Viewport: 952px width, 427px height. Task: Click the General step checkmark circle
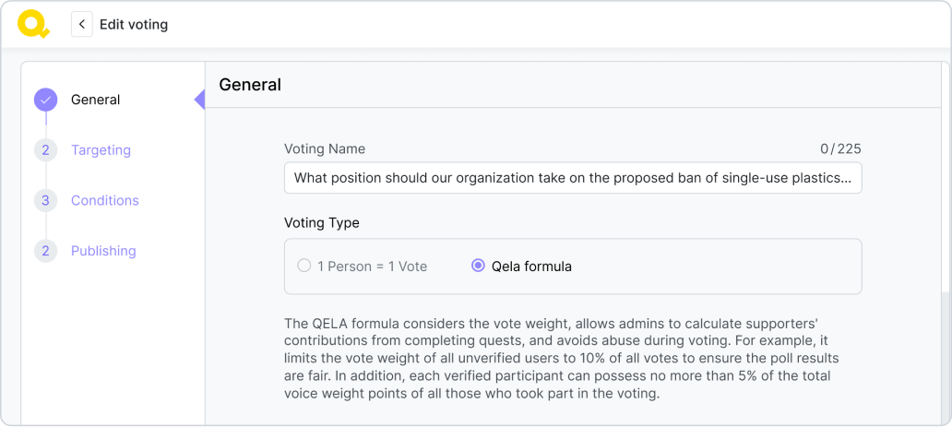(x=45, y=100)
